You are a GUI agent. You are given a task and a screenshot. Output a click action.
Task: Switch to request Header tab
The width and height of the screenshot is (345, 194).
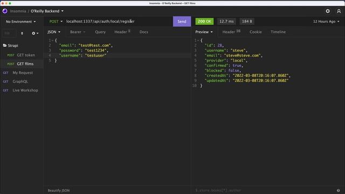point(122,32)
